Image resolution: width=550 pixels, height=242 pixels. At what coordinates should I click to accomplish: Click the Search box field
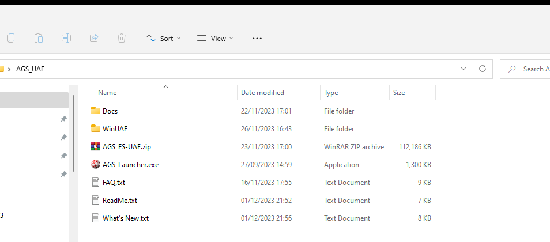tap(525, 69)
